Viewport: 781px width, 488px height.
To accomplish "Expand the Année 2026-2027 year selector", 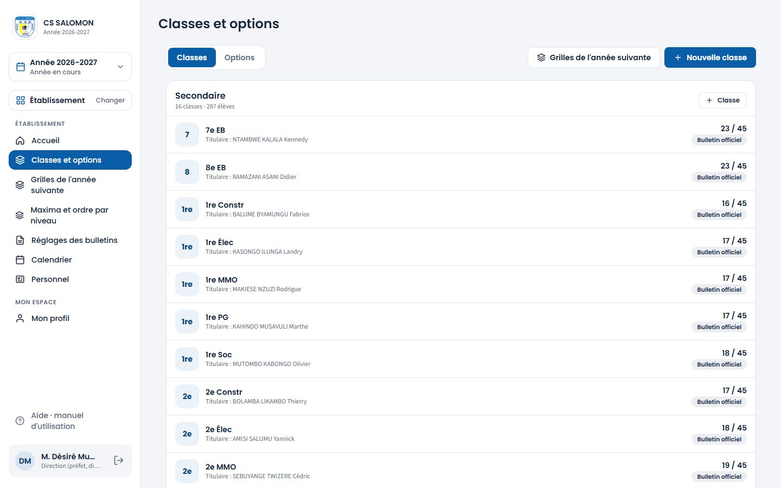I will [x=70, y=67].
